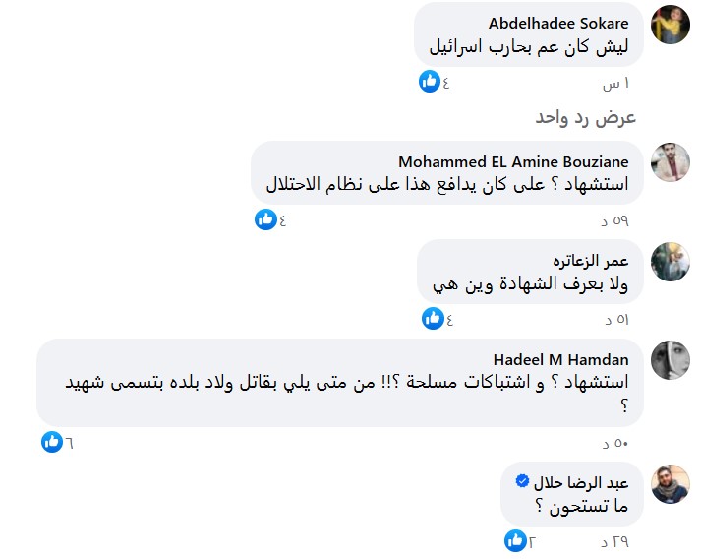Click the like icon under Abdelhadee Sokare's comment
Screen dimensions: 701x559
[429, 82]
